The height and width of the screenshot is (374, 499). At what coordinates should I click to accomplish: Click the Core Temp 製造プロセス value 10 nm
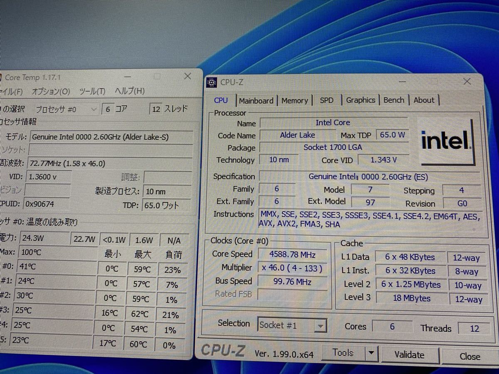coord(168,191)
